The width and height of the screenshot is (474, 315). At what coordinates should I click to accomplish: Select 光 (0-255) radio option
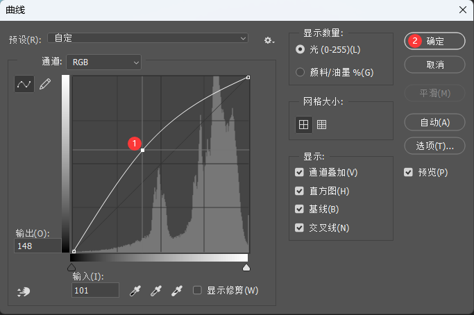click(300, 49)
